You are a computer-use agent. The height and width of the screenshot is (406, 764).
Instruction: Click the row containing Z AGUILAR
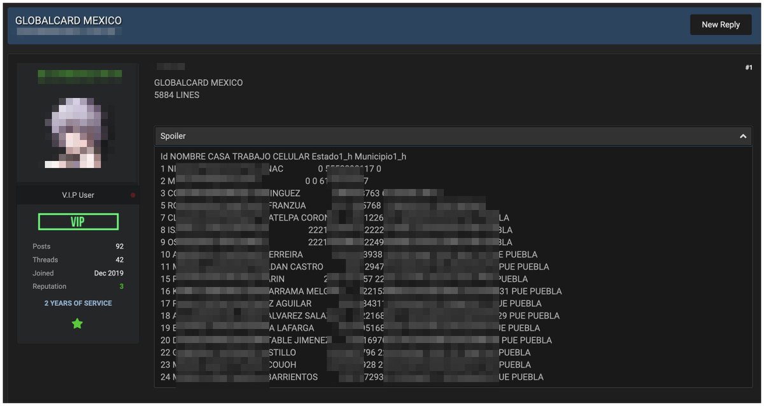351,304
